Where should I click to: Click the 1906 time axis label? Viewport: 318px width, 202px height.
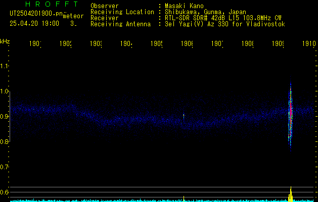(187, 44)
